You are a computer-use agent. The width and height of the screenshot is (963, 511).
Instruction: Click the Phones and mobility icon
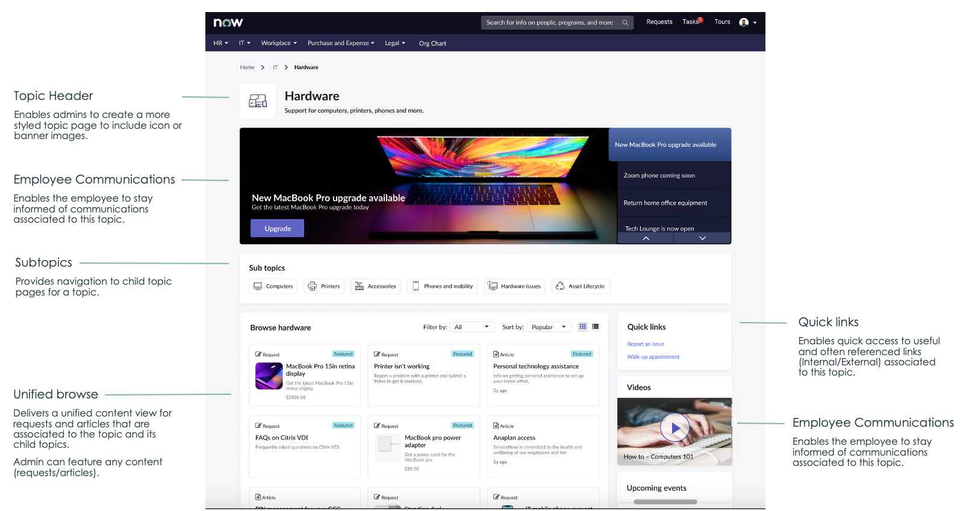pyautogui.click(x=416, y=286)
